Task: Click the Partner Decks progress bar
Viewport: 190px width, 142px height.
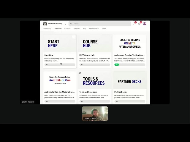Action: point(130,101)
